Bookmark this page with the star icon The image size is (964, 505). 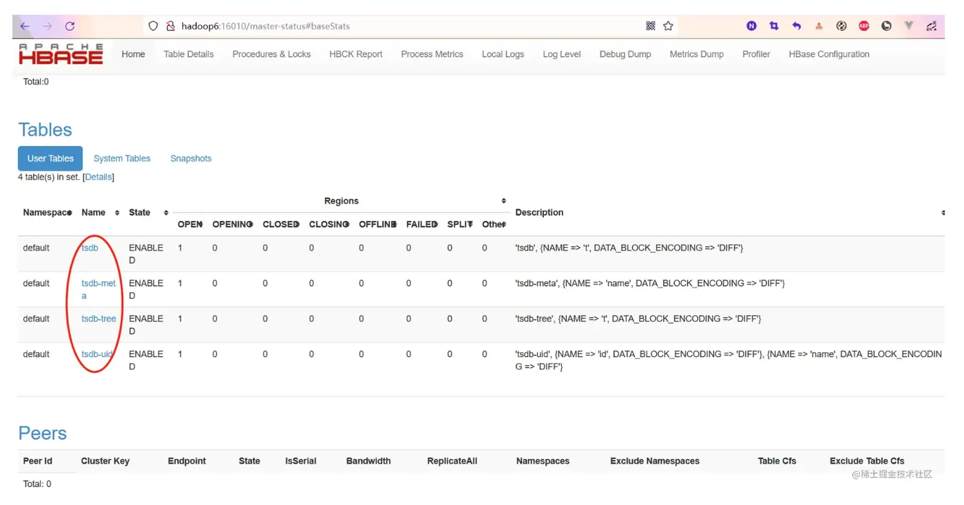tap(668, 26)
